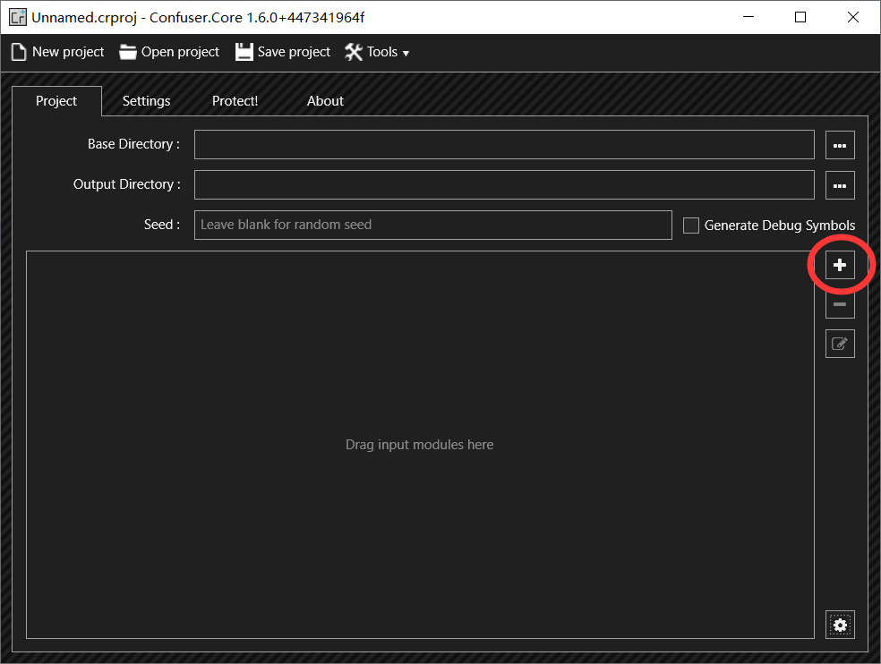This screenshot has width=881, height=664.
Task: Click into the Seed input field
Action: pos(432,225)
